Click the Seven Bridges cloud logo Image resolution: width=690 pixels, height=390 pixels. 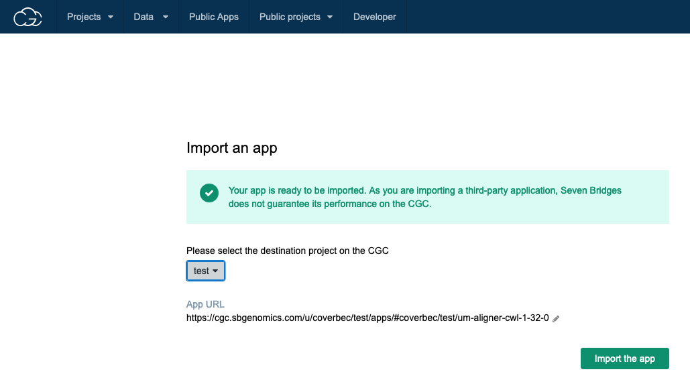click(x=28, y=17)
